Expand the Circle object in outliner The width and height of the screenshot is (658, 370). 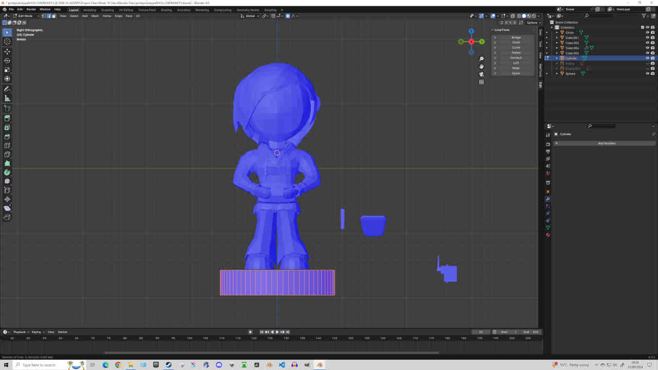point(557,32)
